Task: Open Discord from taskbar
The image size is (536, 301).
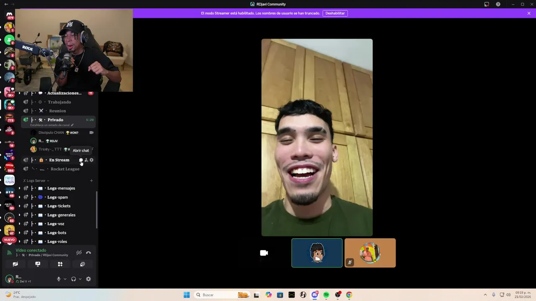Action: [315, 295]
